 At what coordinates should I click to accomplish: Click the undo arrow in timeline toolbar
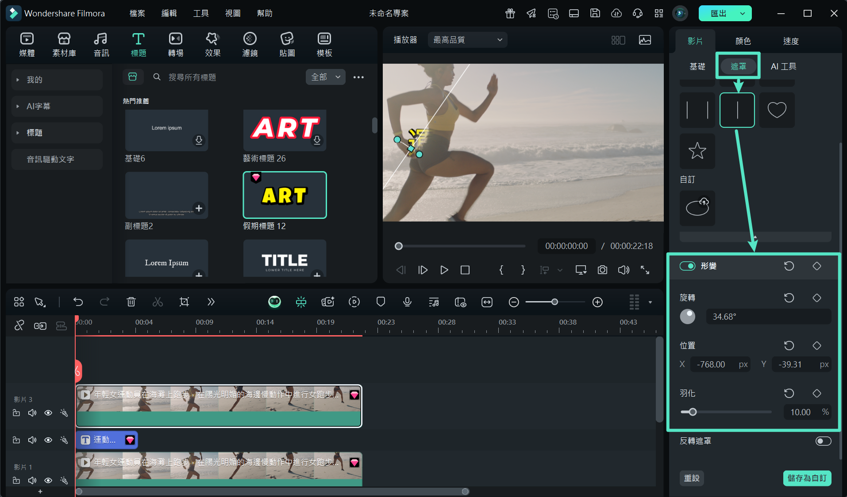point(78,302)
